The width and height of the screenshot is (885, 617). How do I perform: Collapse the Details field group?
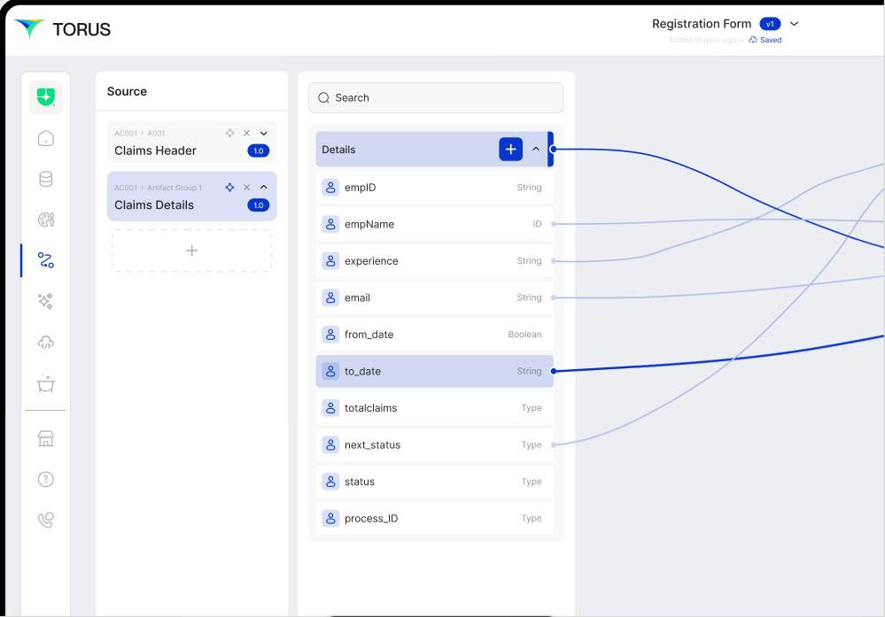(x=535, y=150)
